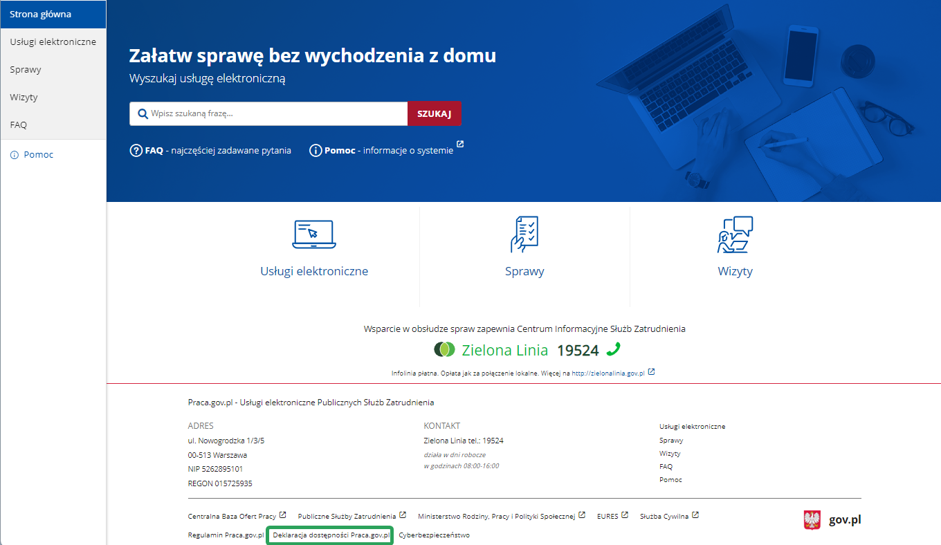Click external icon next to Służba Cywilna
The height and width of the screenshot is (545, 941).
click(695, 515)
